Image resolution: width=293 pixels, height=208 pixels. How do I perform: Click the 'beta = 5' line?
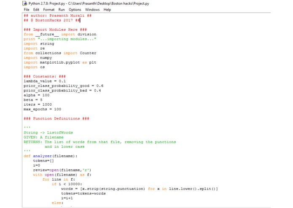33,100
